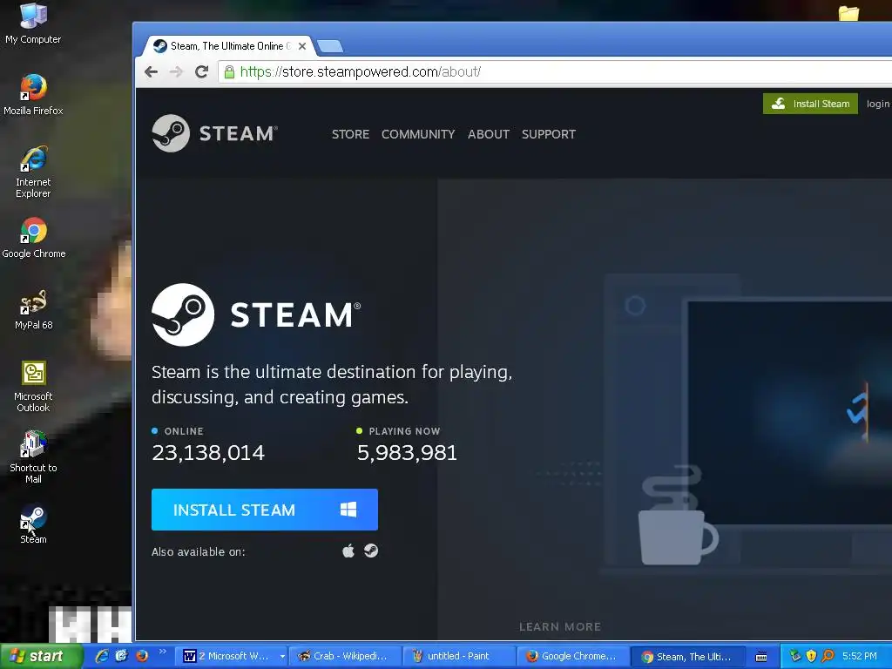Click the SteamOS availability icon
This screenshot has height=669, width=892.
tap(371, 551)
